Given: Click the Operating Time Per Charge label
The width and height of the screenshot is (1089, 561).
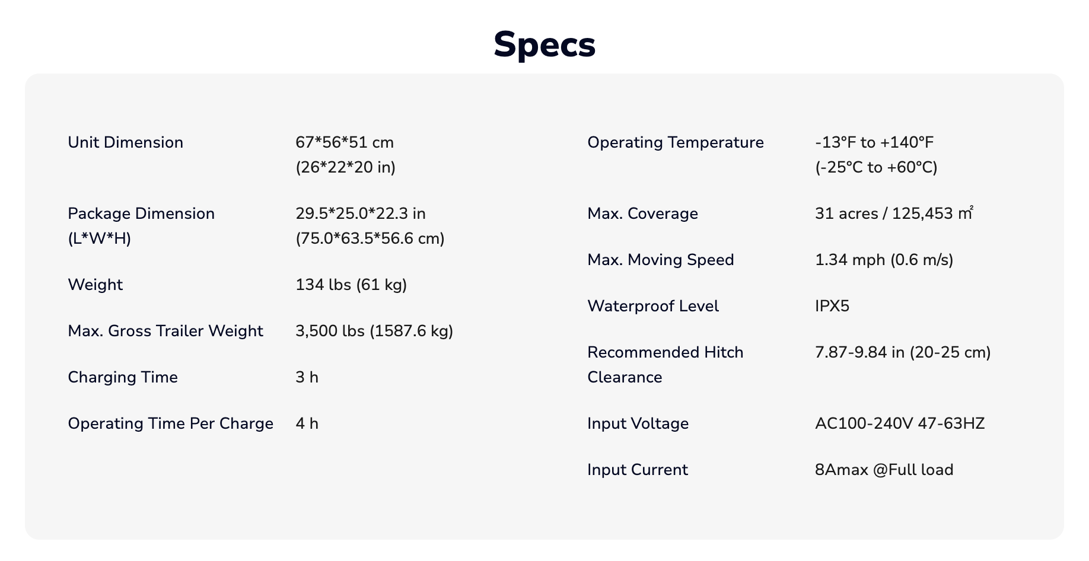Looking at the screenshot, I should click(x=170, y=423).
